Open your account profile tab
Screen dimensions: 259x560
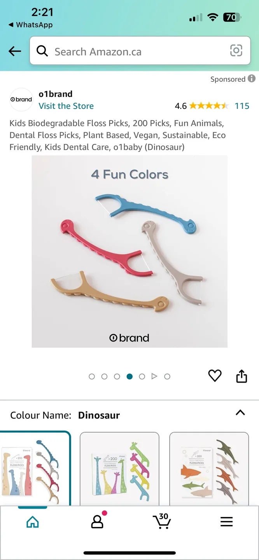(x=97, y=522)
